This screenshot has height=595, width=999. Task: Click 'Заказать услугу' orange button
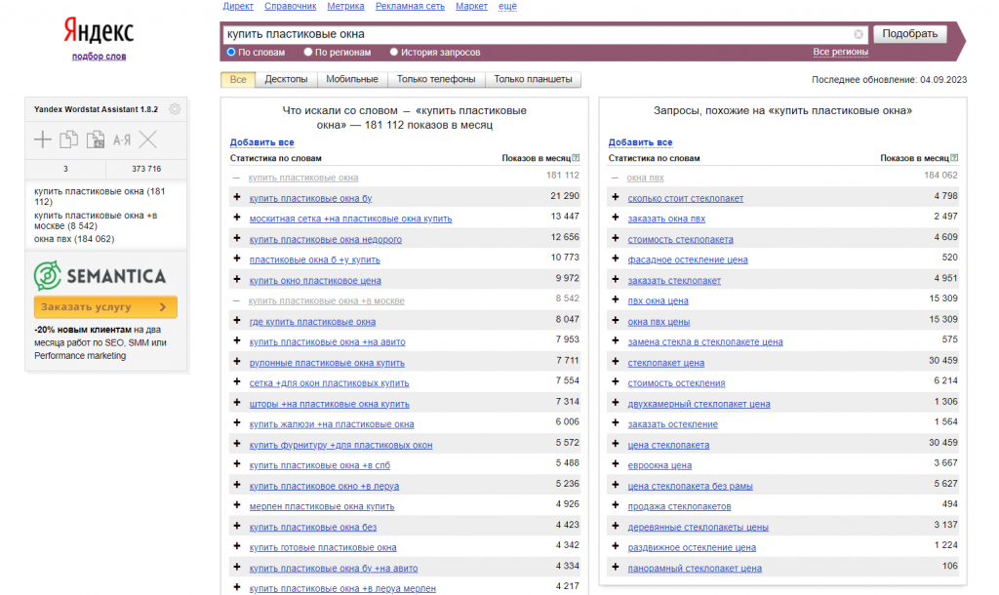(x=105, y=306)
